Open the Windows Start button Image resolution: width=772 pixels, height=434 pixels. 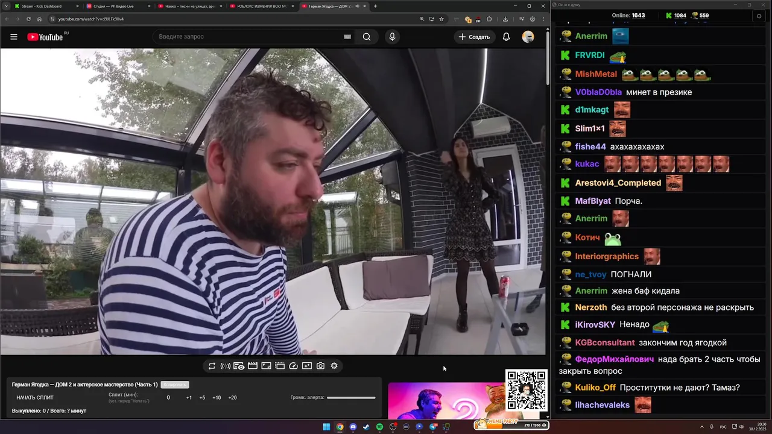pyautogui.click(x=326, y=427)
